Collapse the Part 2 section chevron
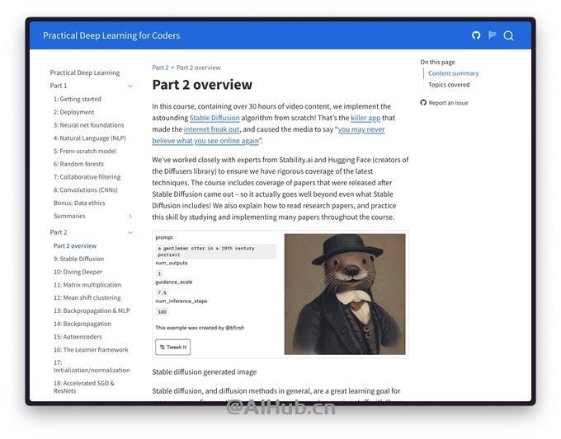This screenshot has height=439, width=561. click(x=130, y=232)
